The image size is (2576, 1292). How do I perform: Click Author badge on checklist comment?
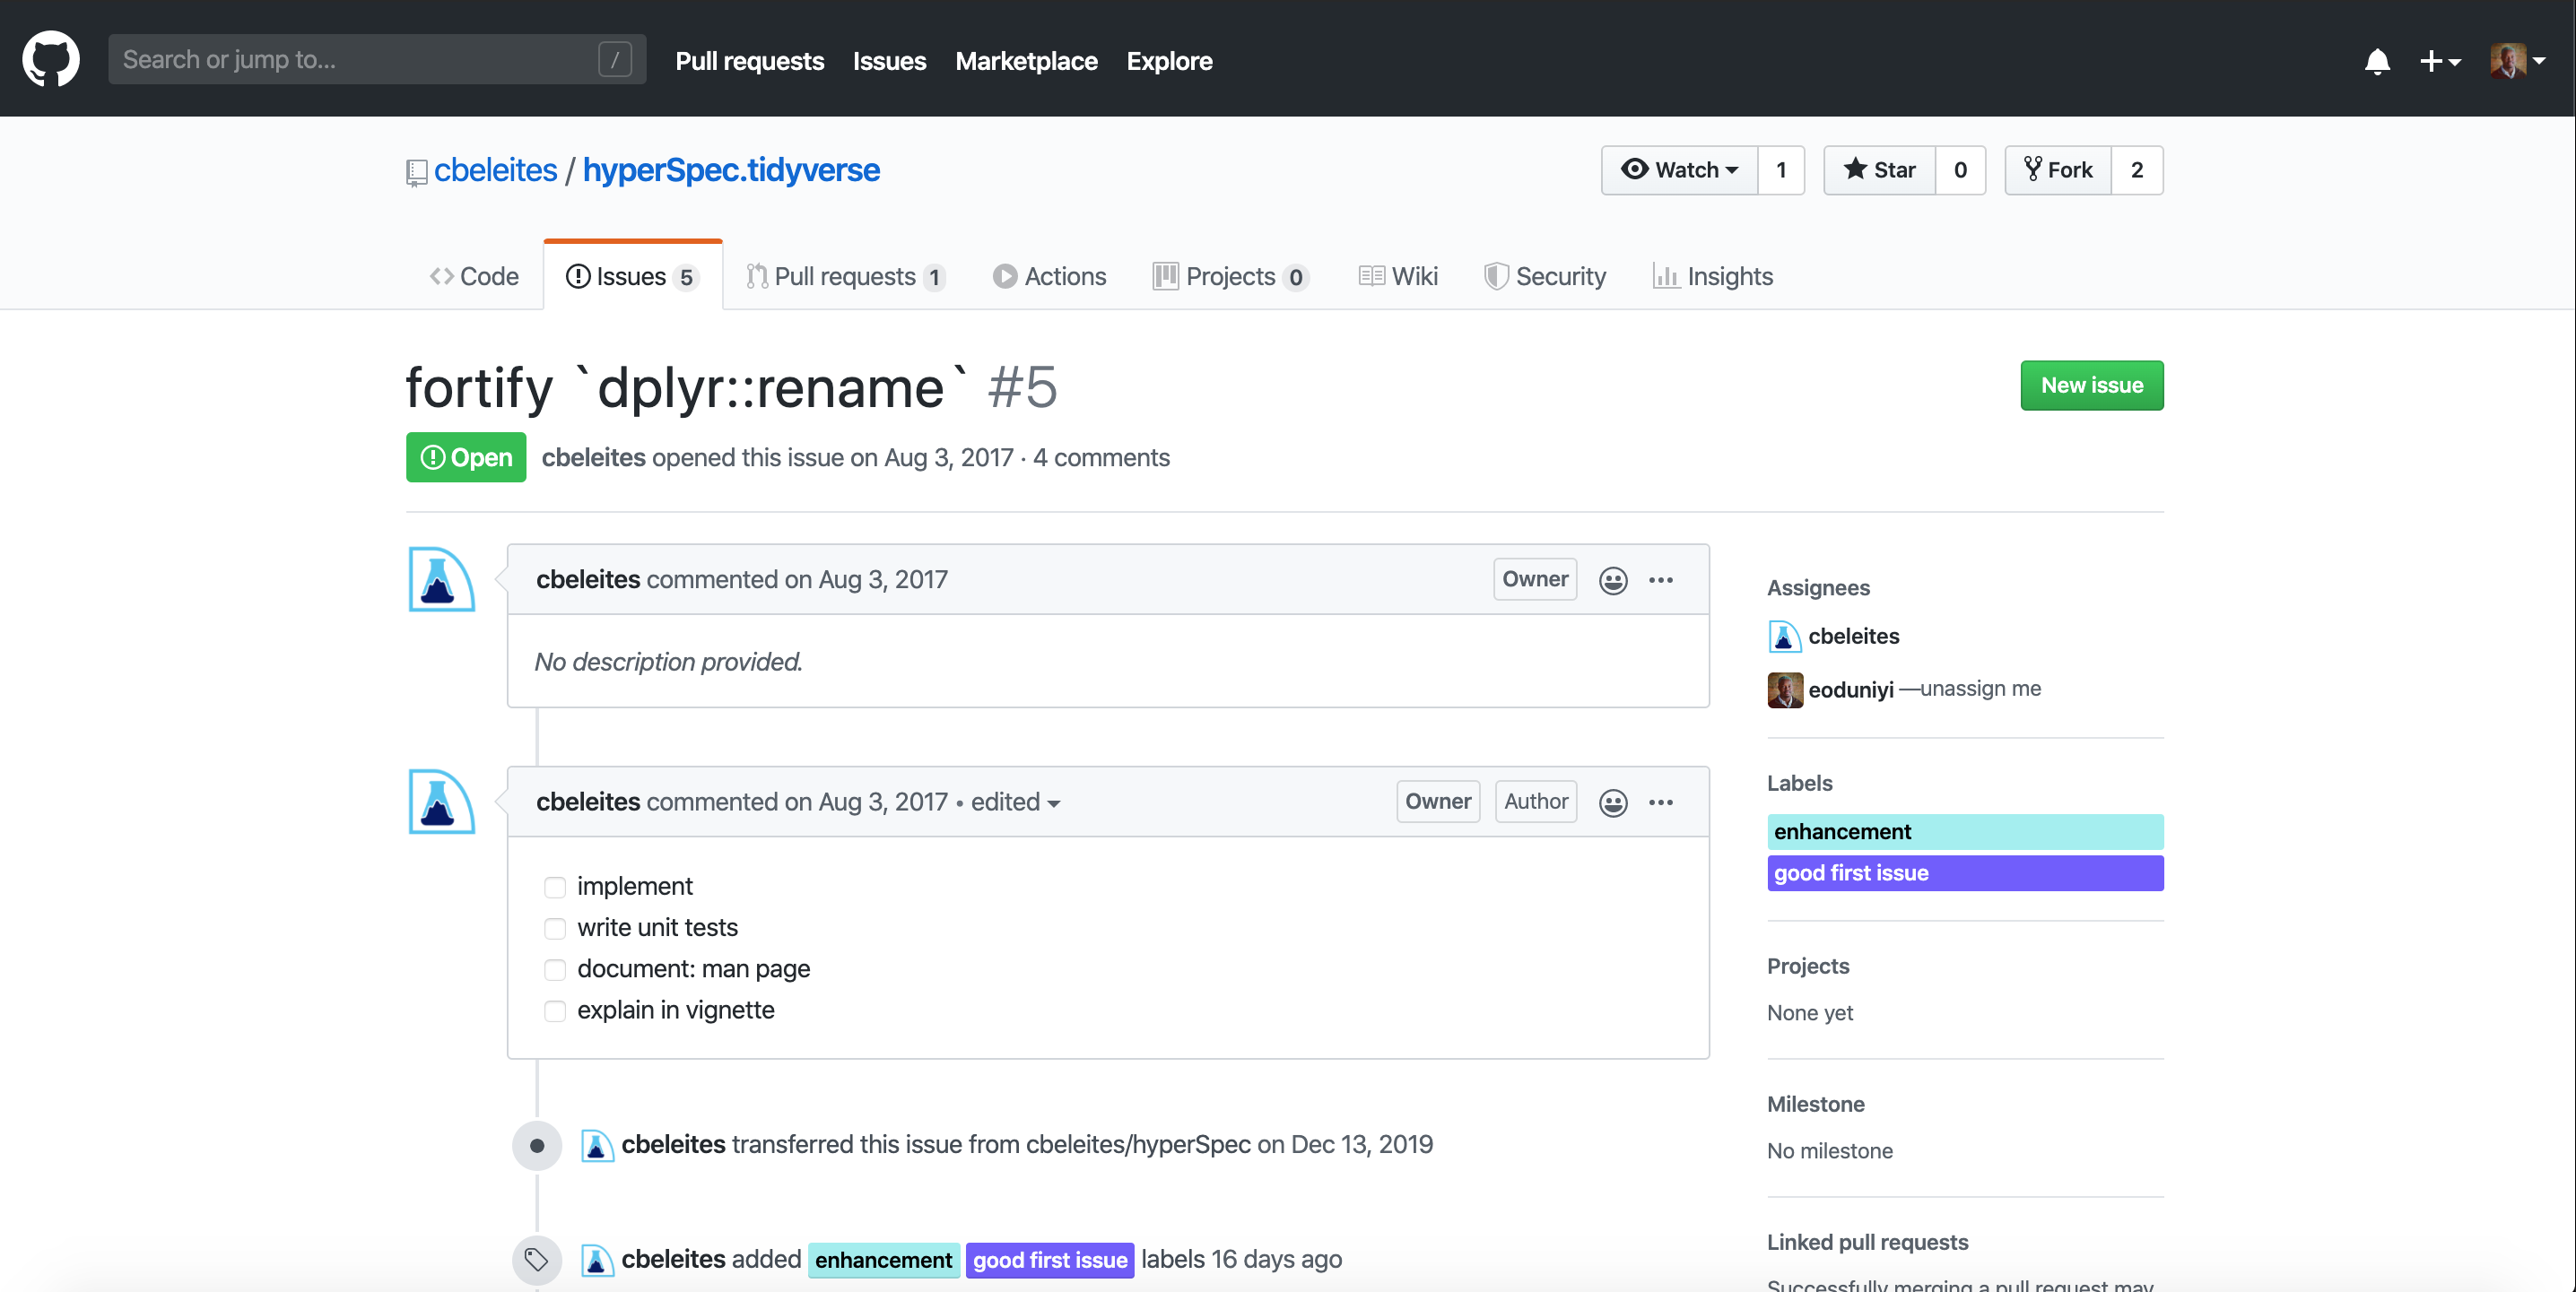click(1535, 801)
